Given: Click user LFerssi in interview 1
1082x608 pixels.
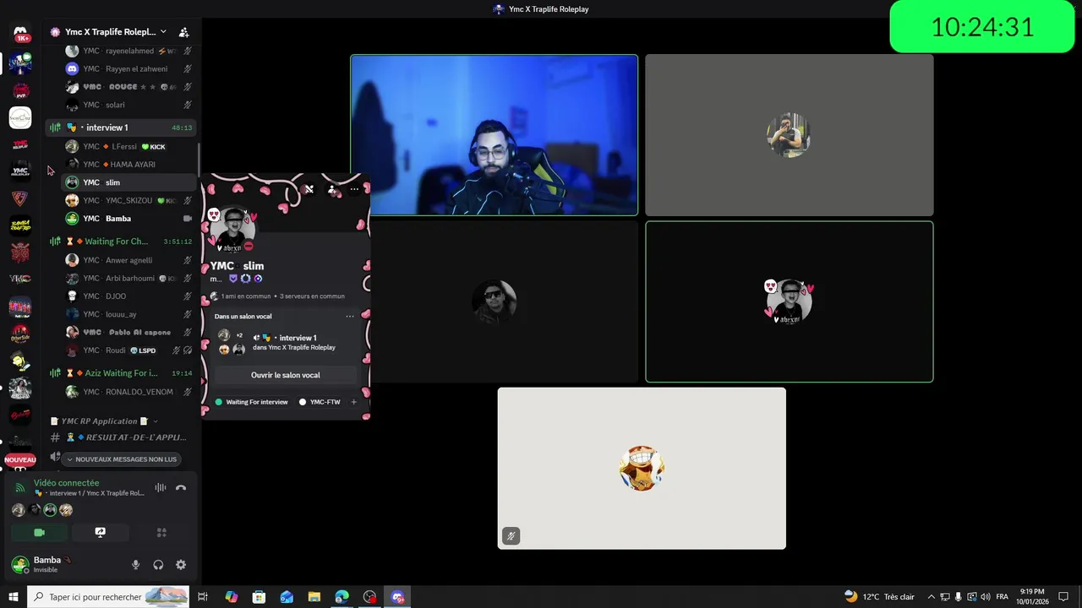Looking at the screenshot, I should click(128, 147).
